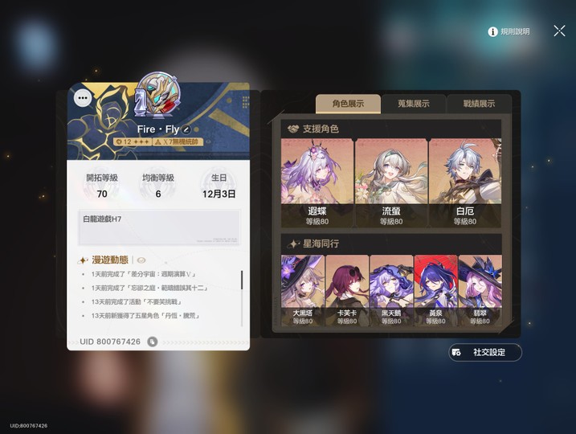
Task: Copy UID with the copy icon
Action: tap(152, 342)
